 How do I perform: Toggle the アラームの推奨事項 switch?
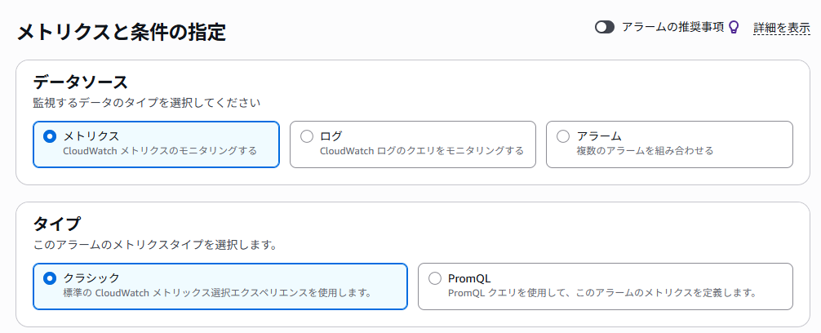[604, 27]
